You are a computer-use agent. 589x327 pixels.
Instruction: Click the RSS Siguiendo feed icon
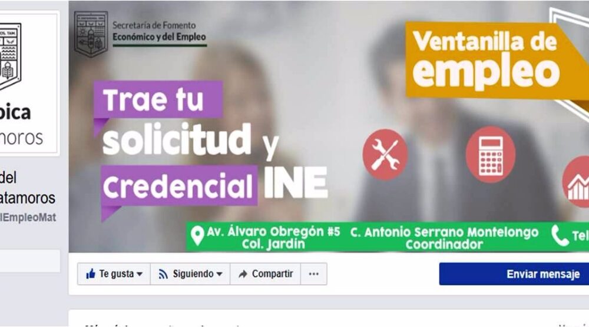tap(163, 275)
